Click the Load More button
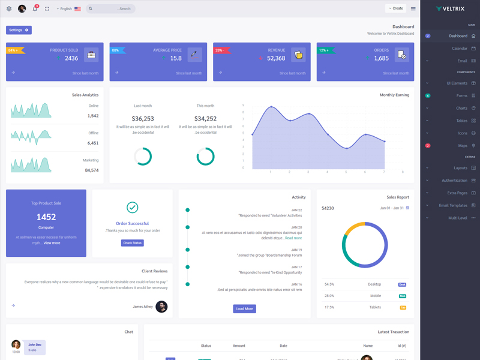This screenshot has height=360, width=480. point(244,308)
